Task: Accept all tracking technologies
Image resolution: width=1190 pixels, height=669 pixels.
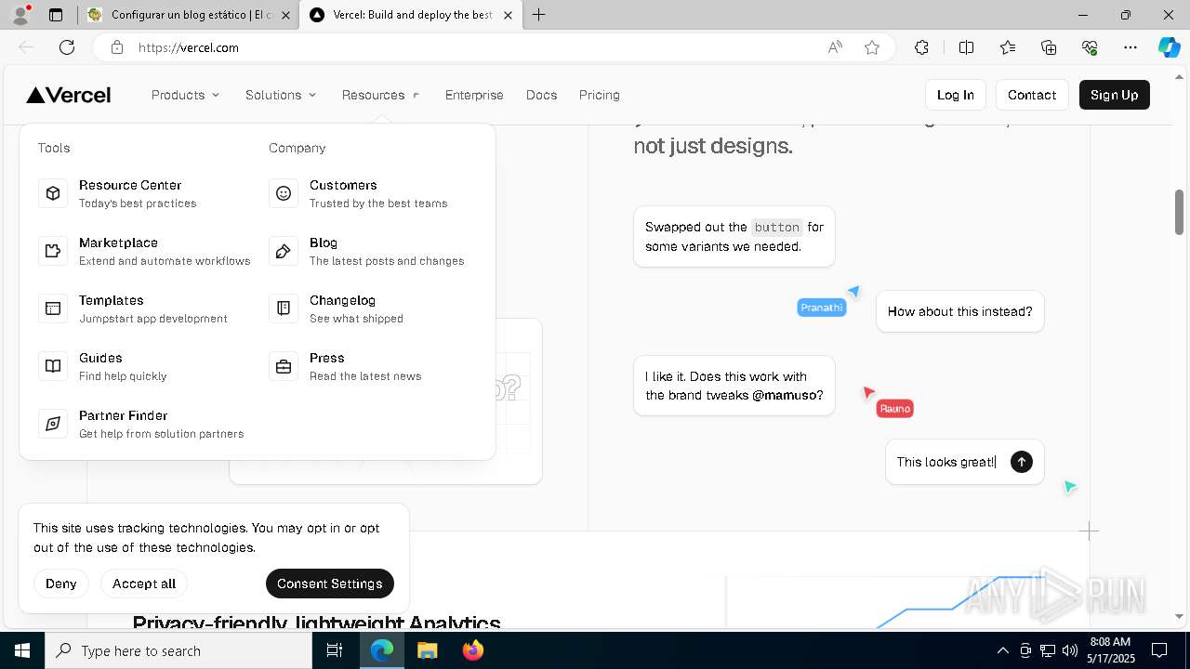Action: coord(144,584)
